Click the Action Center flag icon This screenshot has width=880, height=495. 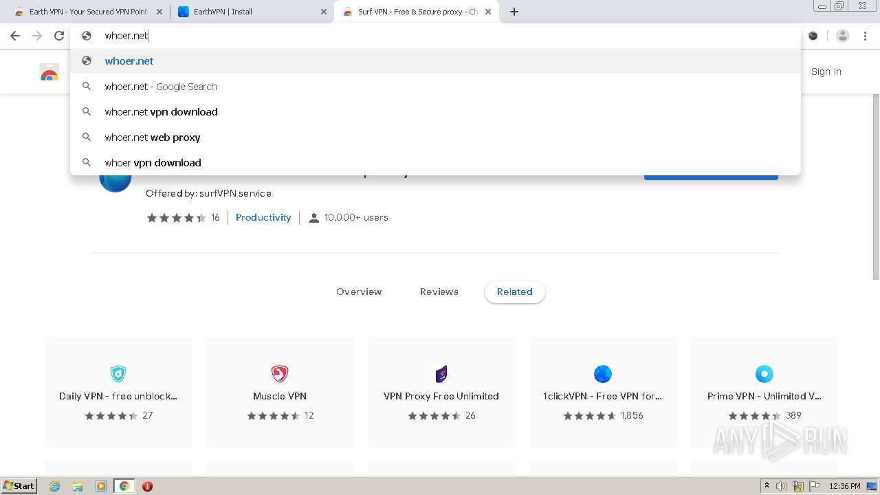815,486
